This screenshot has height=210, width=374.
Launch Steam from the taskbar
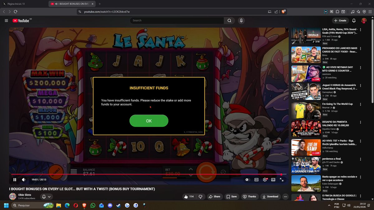point(118,206)
